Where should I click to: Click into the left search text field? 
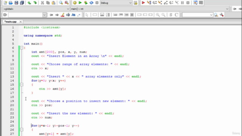point(25,15)
